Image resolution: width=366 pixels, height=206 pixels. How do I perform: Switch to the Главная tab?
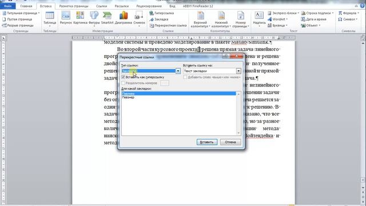tap(26, 6)
